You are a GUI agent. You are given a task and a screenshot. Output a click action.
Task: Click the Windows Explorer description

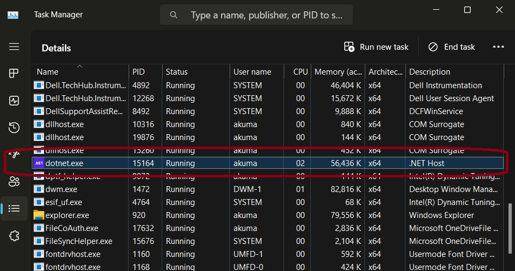(x=442, y=215)
